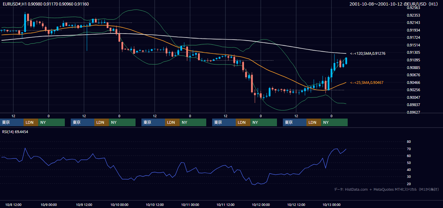
Task: Click price axis value 0.90047
Action: pos(413,97)
